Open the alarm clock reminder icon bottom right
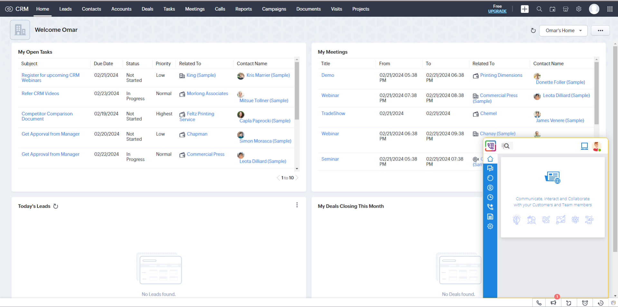This screenshot has height=307, width=618. pyautogui.click(x=585, y=302)
